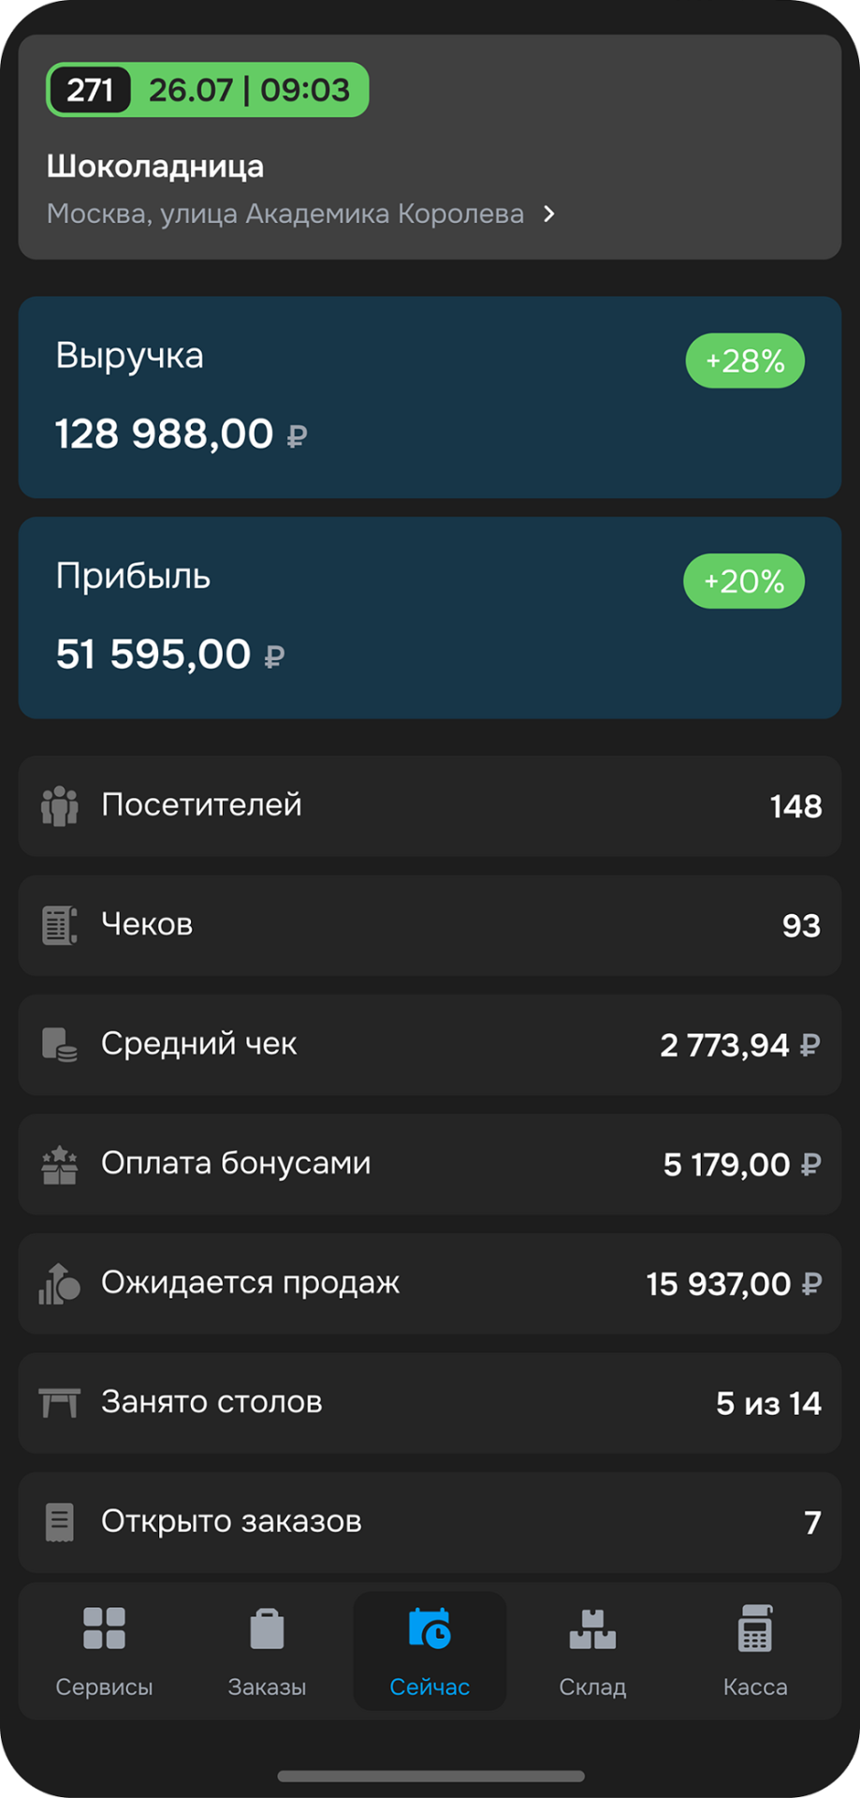Expand the restaurant address chevron

(549, 214)
